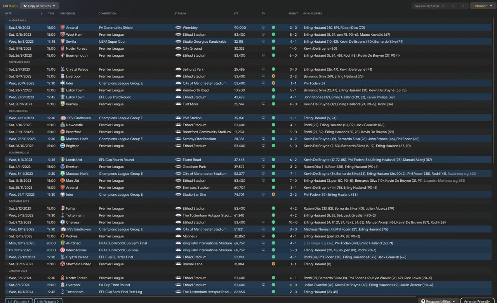Tick the select circle for Sat, 12/8/2023

pyautogui.click(x=7, y=35)
